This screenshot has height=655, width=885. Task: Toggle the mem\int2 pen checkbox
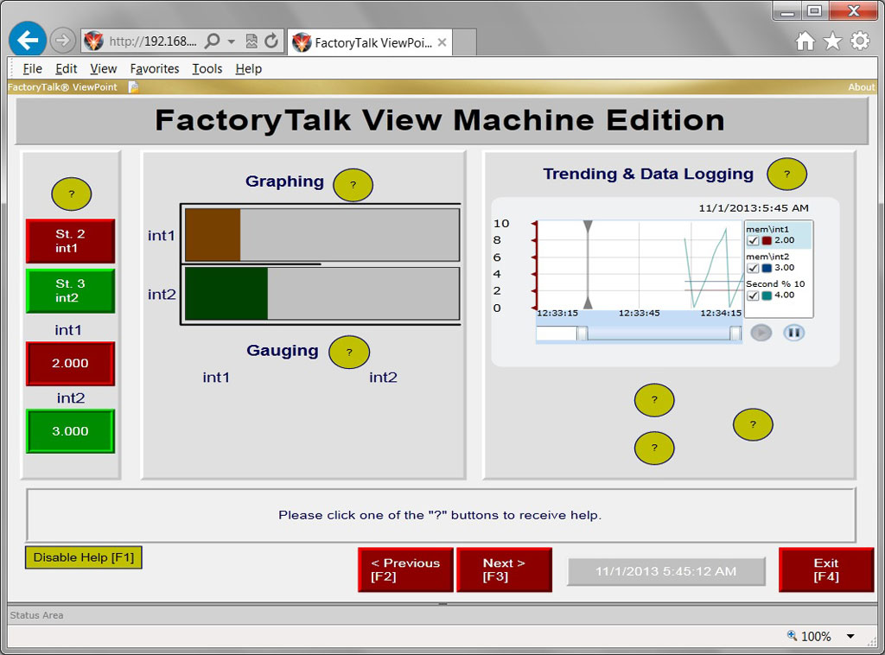[x=753, y=268]
